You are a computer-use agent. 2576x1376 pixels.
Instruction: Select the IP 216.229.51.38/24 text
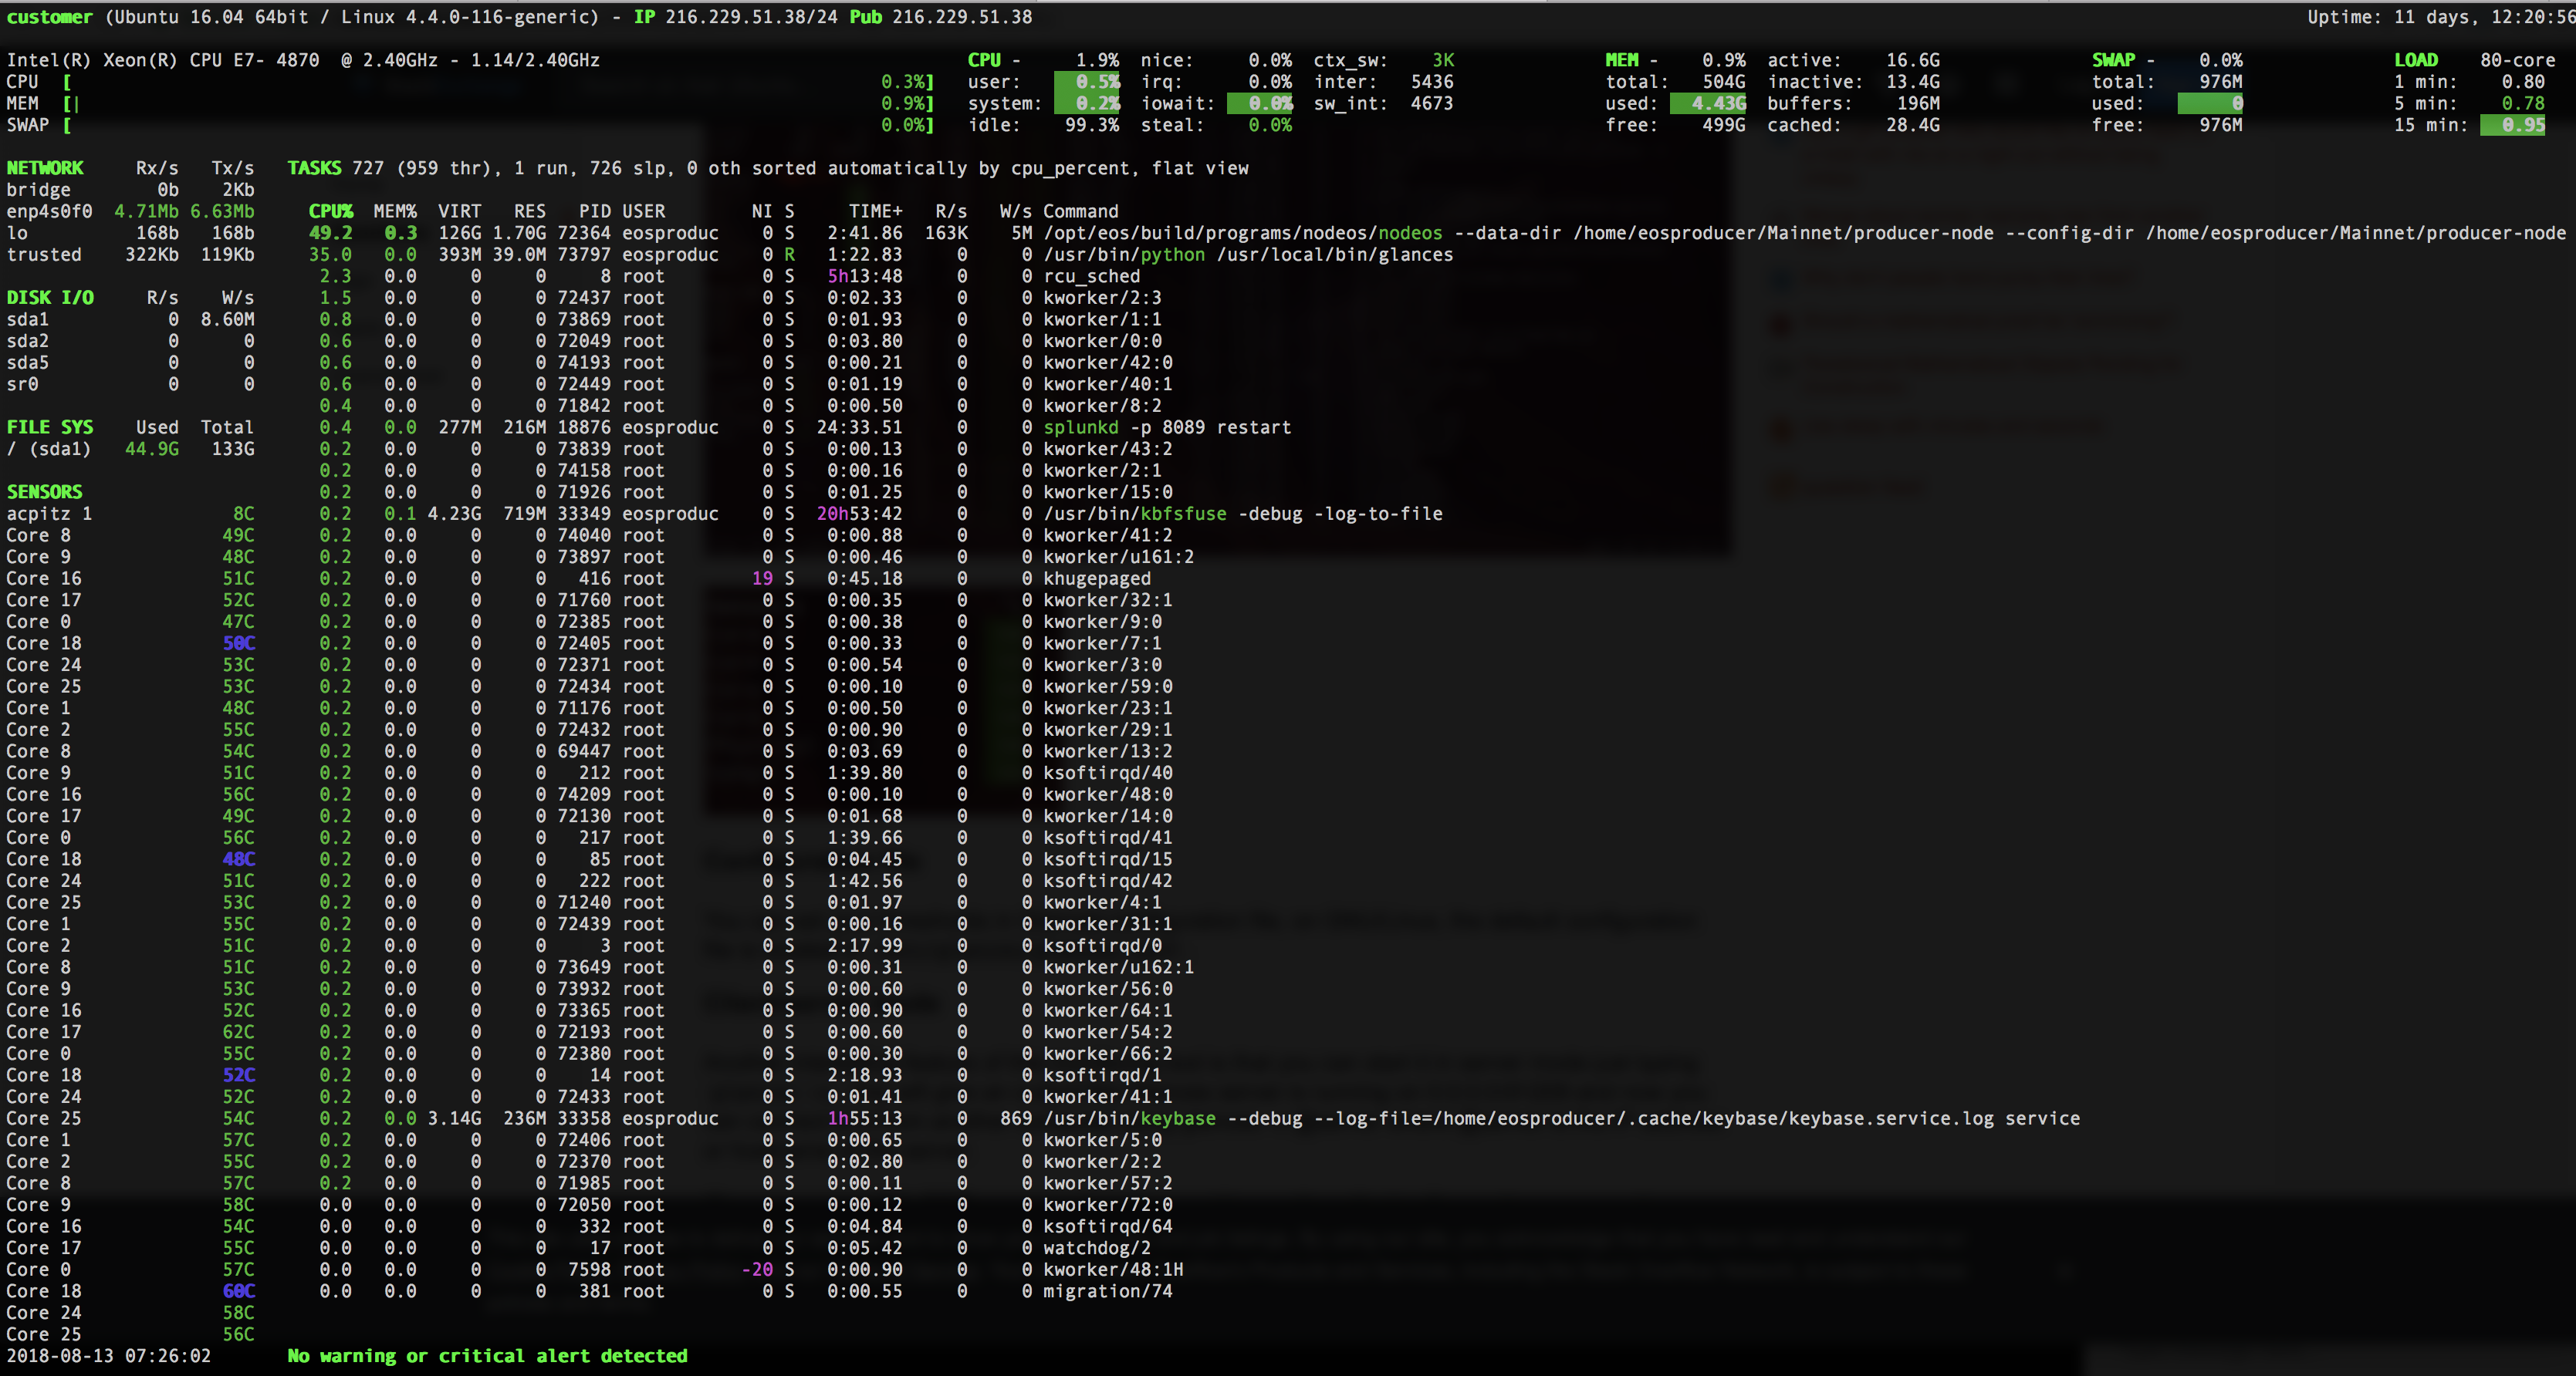pos(735,17)
